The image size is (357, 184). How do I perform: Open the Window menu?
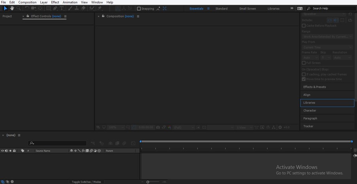pyautogui.click(x=97, y=2)
